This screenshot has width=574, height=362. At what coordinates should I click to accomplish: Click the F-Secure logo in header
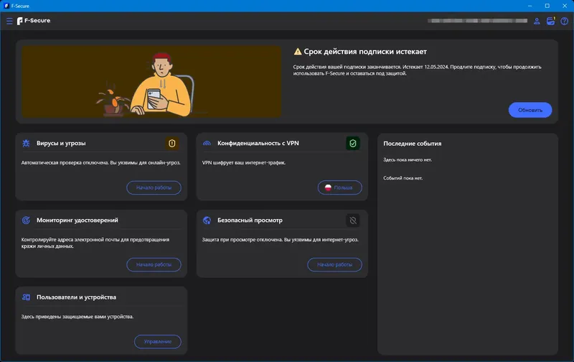point(34,21)
